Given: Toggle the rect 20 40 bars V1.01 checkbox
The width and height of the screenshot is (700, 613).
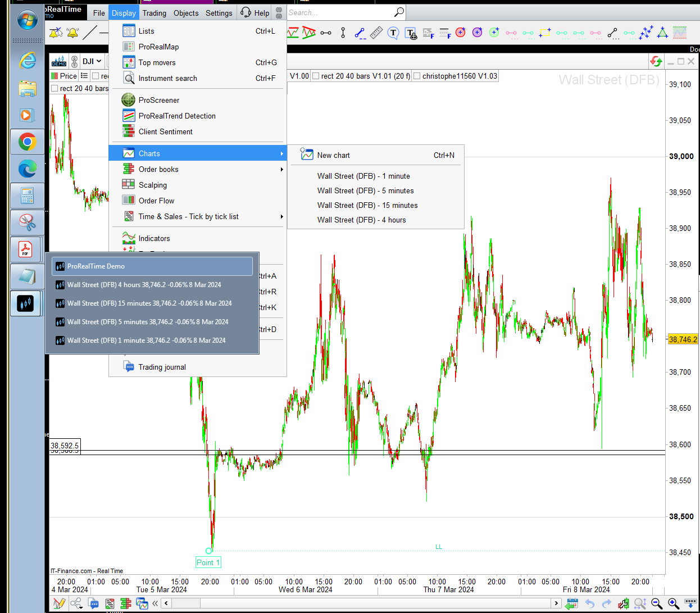Looking at the screenshot, I should pos(316,76).
